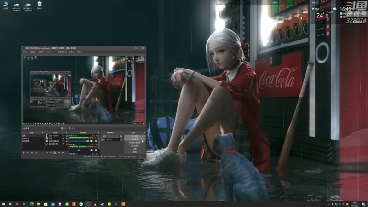
Task: Pop out the Scene Transitions dock panel
Action: click(x=121, y=132)
